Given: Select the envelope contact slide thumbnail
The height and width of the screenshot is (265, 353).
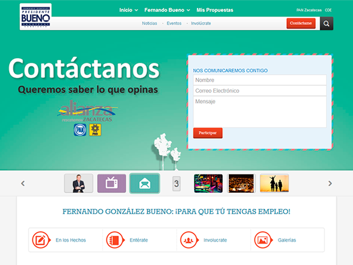Looking at the screenshot, I should tap(145, 184).
